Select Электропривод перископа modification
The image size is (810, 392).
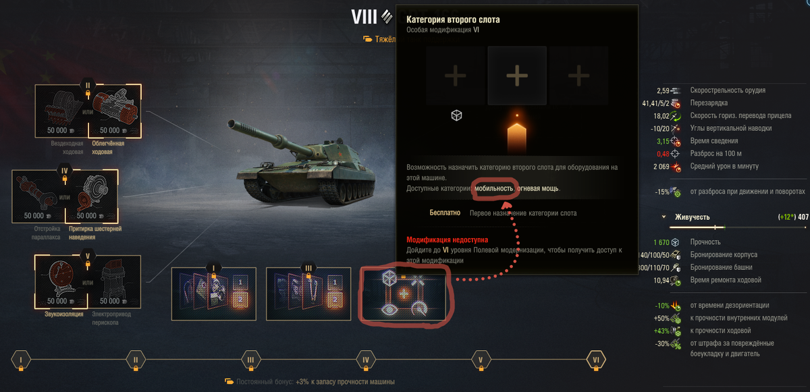point(114,281)
